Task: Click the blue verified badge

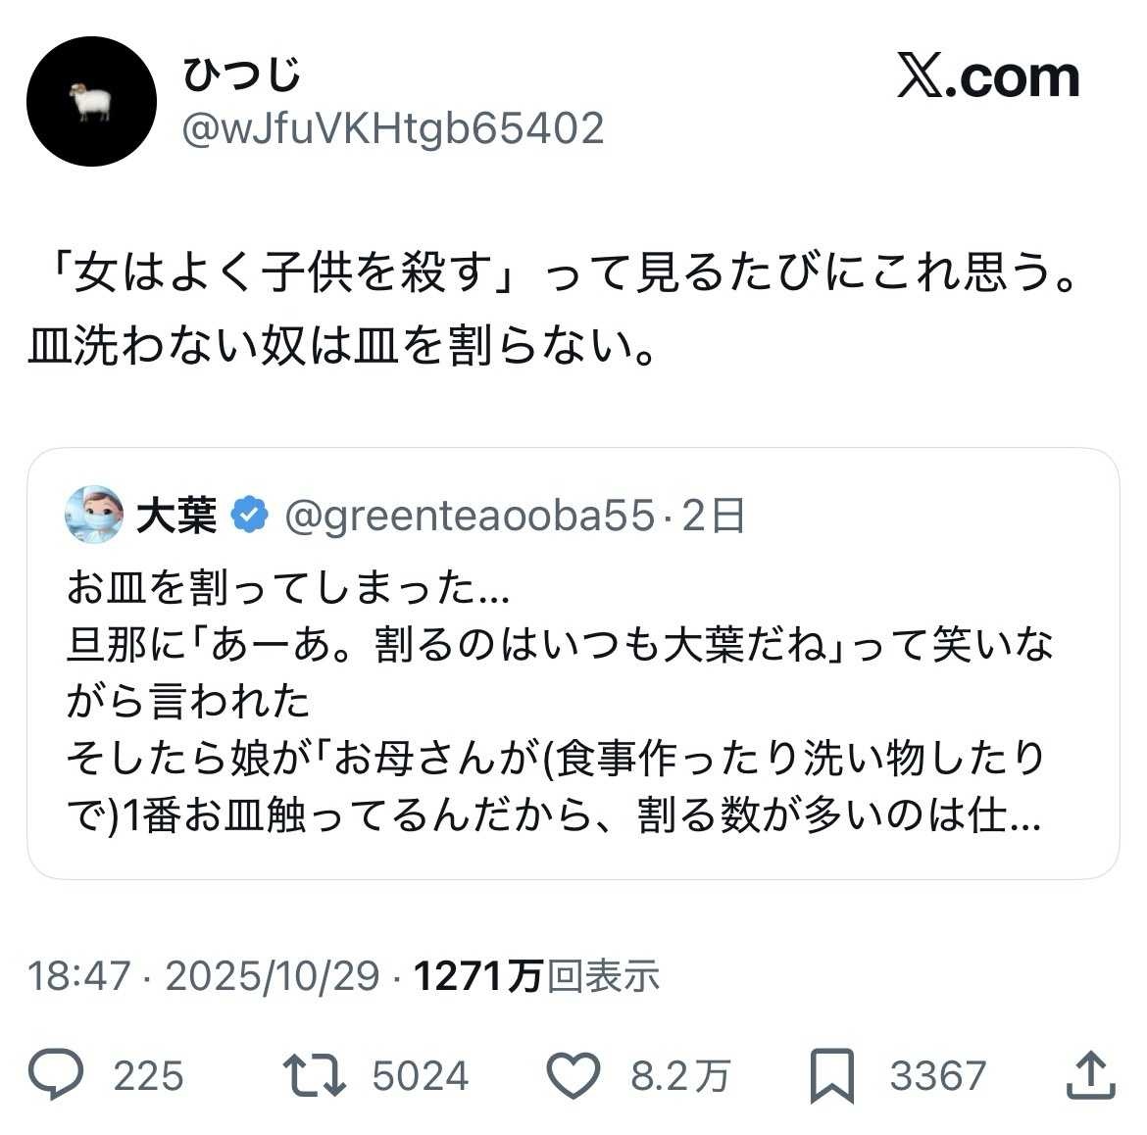Action: coord(250,514)
